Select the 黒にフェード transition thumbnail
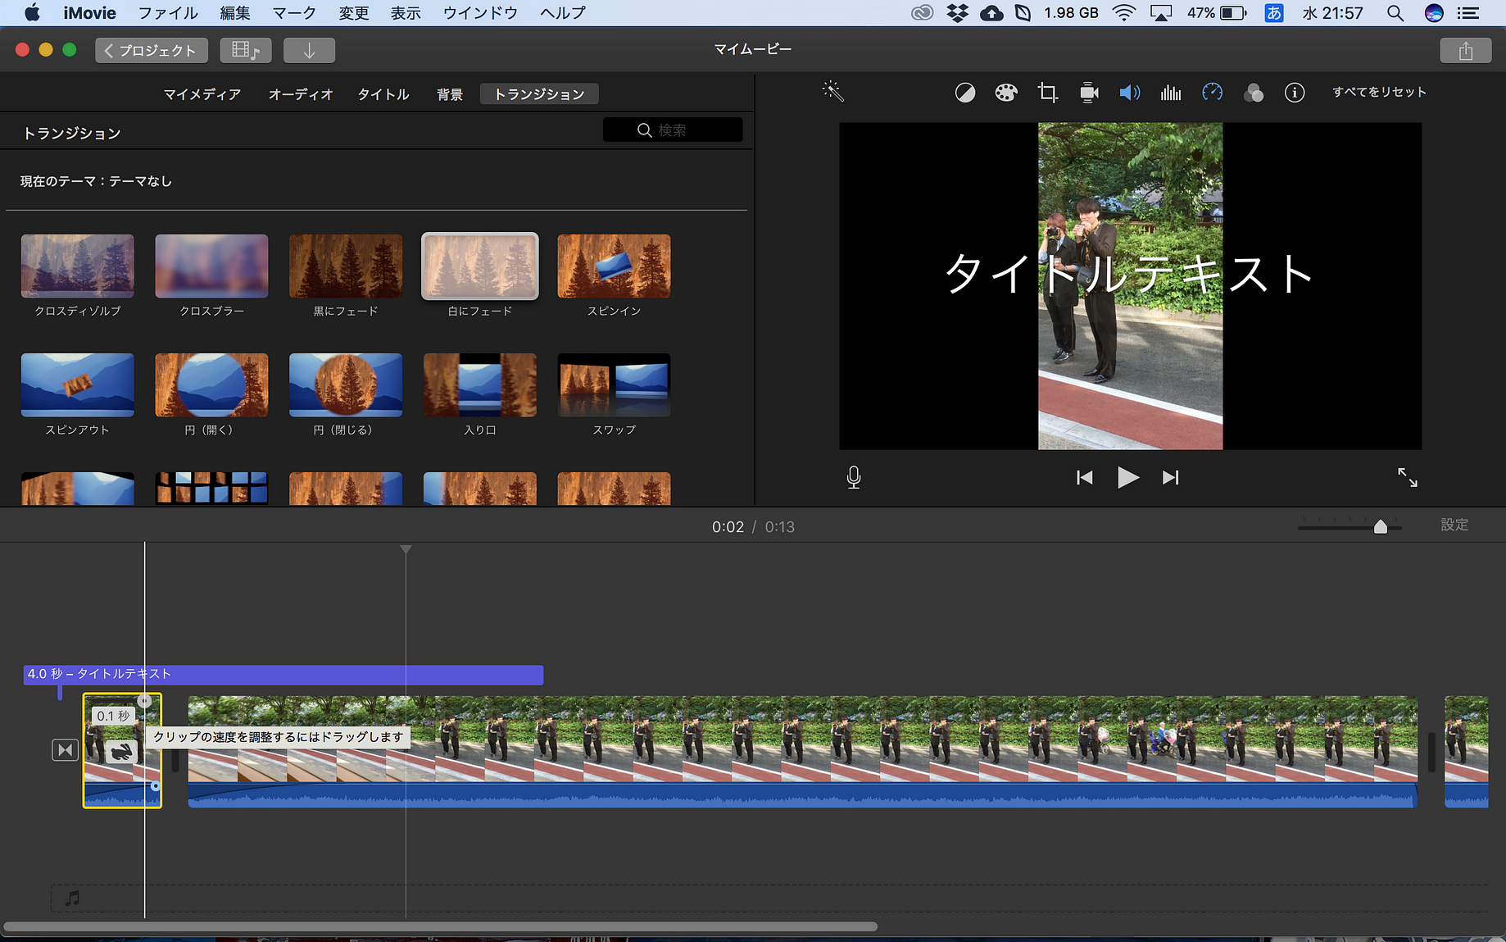The image size is (1506, 942). point(346,266)
